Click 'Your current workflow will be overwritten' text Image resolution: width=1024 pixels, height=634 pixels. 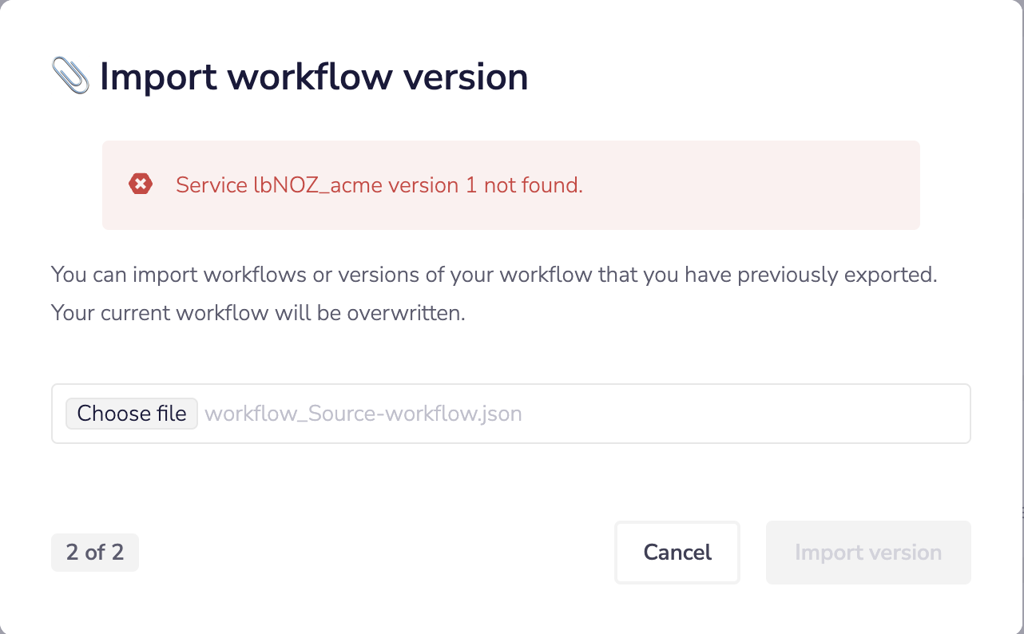(x=258, y=313)
